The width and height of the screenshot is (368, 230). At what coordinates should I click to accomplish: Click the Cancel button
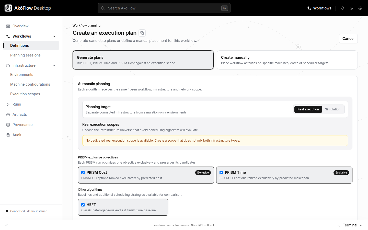348,39
